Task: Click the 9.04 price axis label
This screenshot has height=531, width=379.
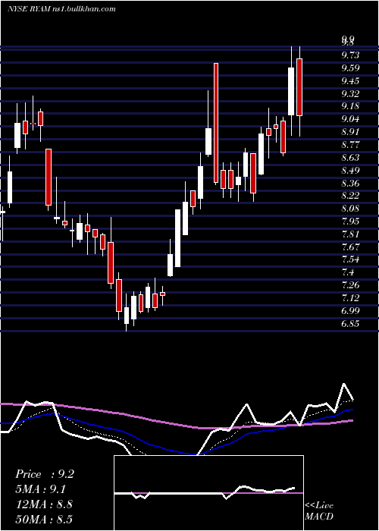Action: 350,119
